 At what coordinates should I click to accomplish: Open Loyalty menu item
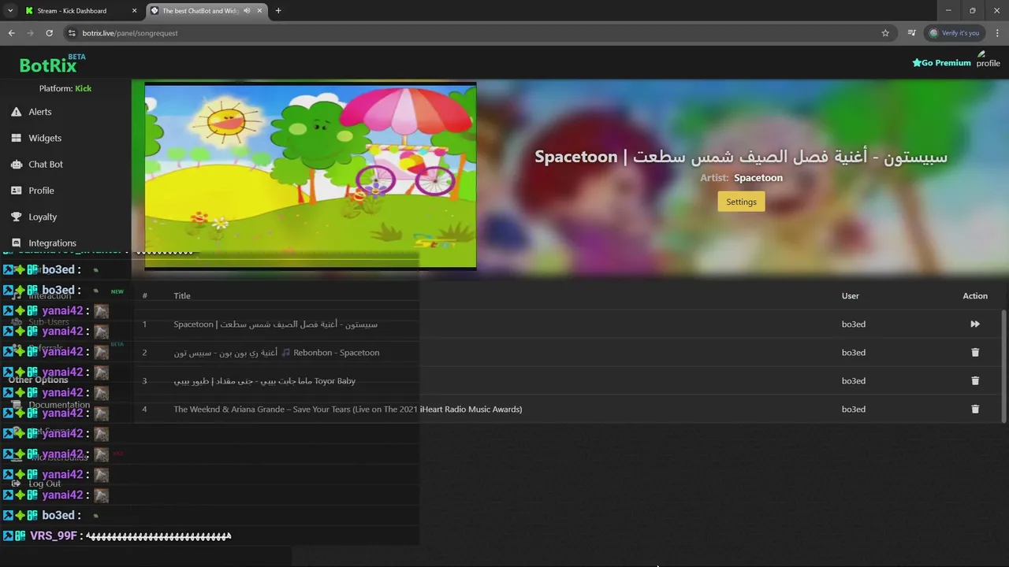[43, 217]
